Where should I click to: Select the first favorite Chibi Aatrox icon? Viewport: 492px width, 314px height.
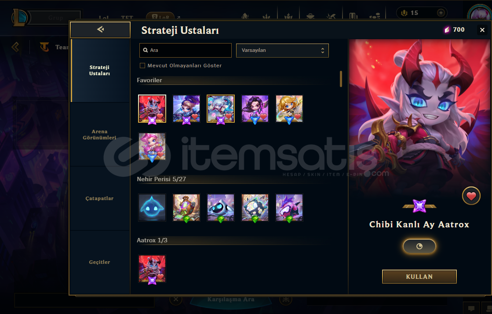pyautogui.click(x=152, y=108)
